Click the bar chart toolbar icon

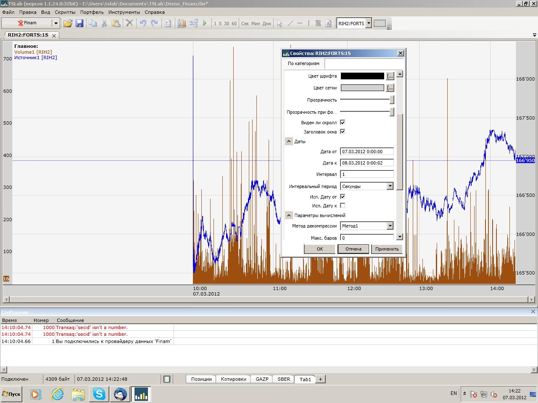pos(182,24)
